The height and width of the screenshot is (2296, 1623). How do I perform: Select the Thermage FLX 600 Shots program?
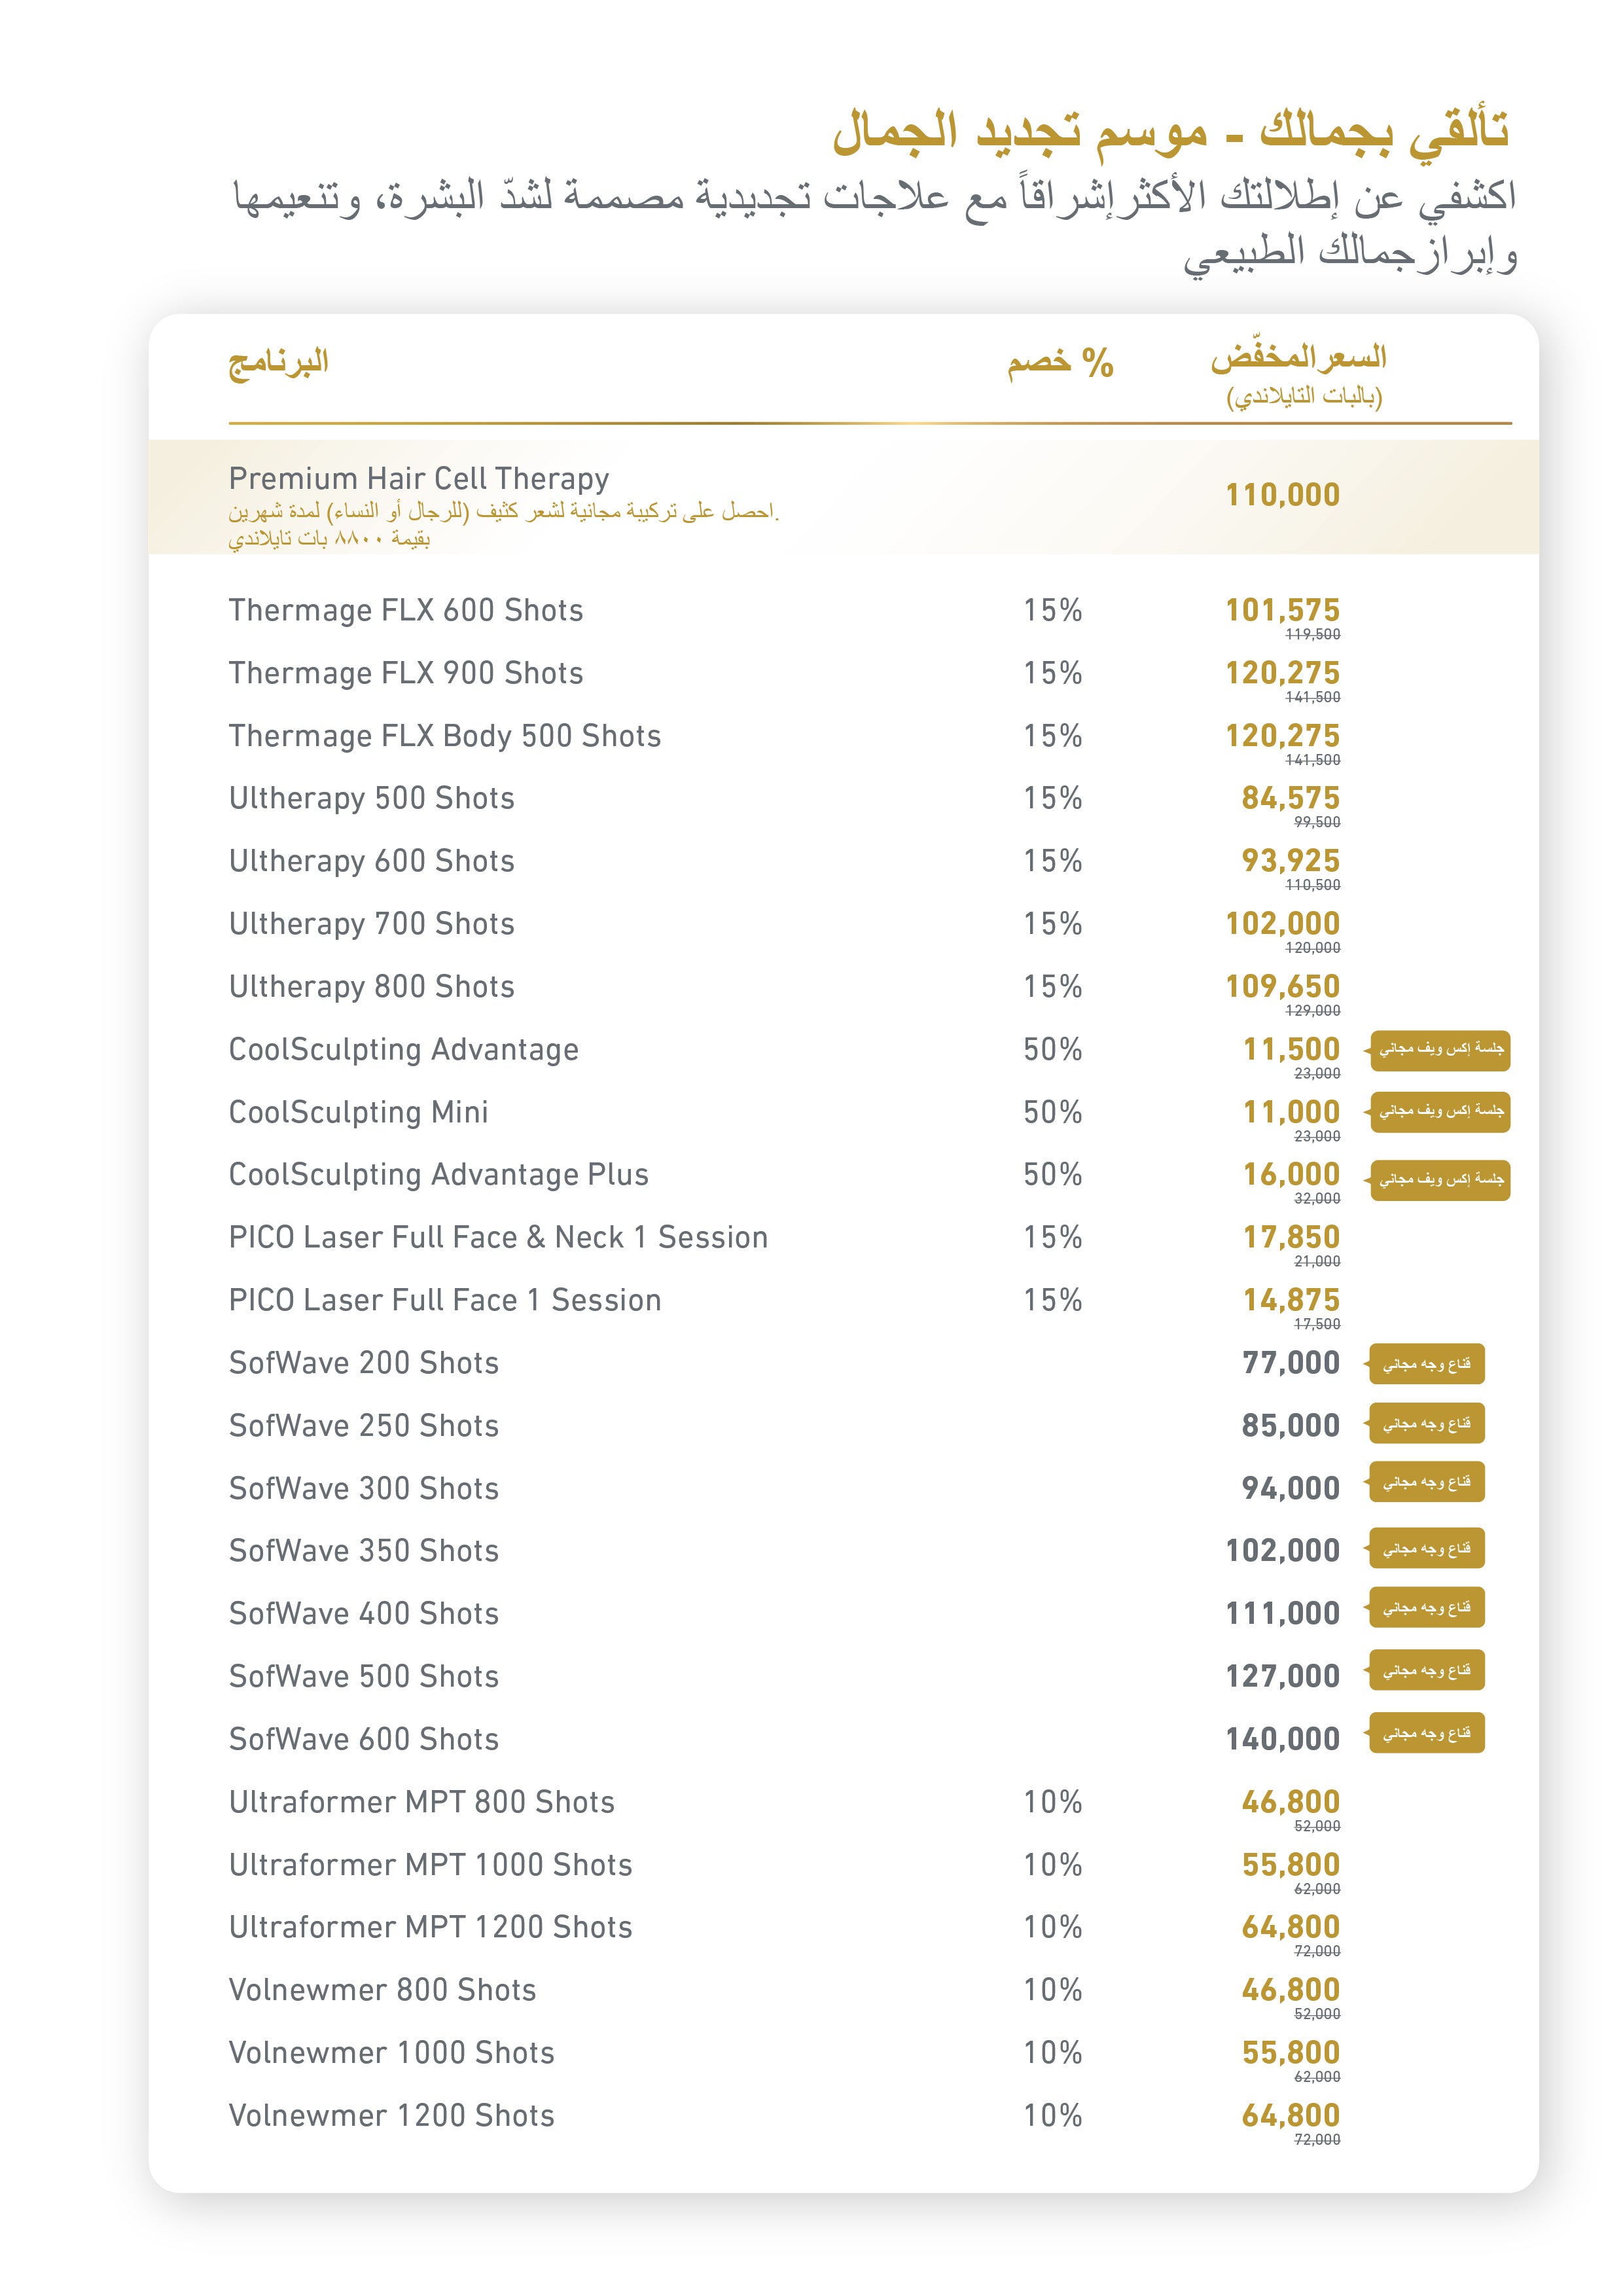[x=405, y=610]
